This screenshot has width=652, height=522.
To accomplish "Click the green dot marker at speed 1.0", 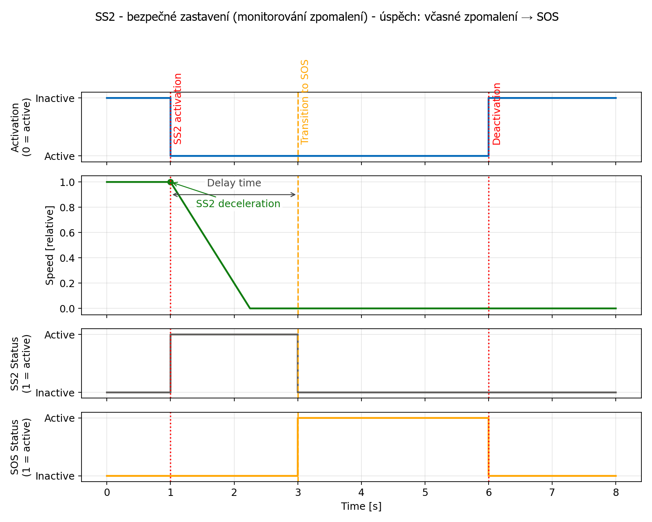I will 170,182.
